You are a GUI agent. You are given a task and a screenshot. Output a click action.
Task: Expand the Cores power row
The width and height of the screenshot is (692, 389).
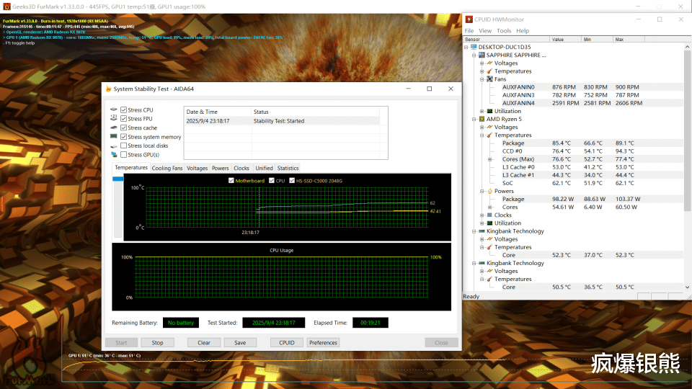(490, 207)
